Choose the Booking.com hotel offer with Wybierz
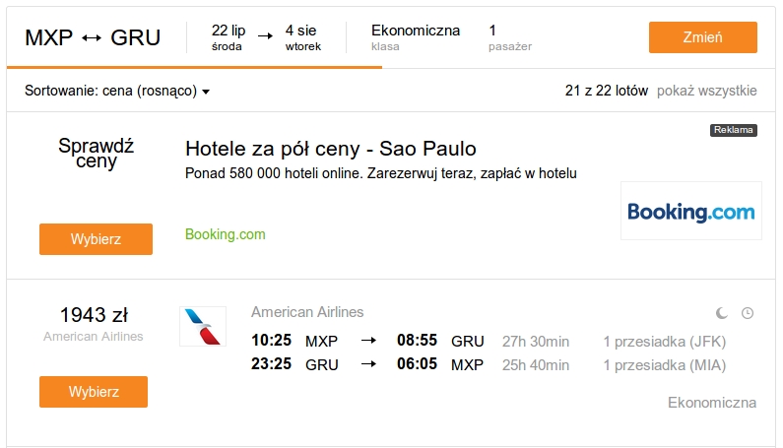 click(x=96, y=239)
